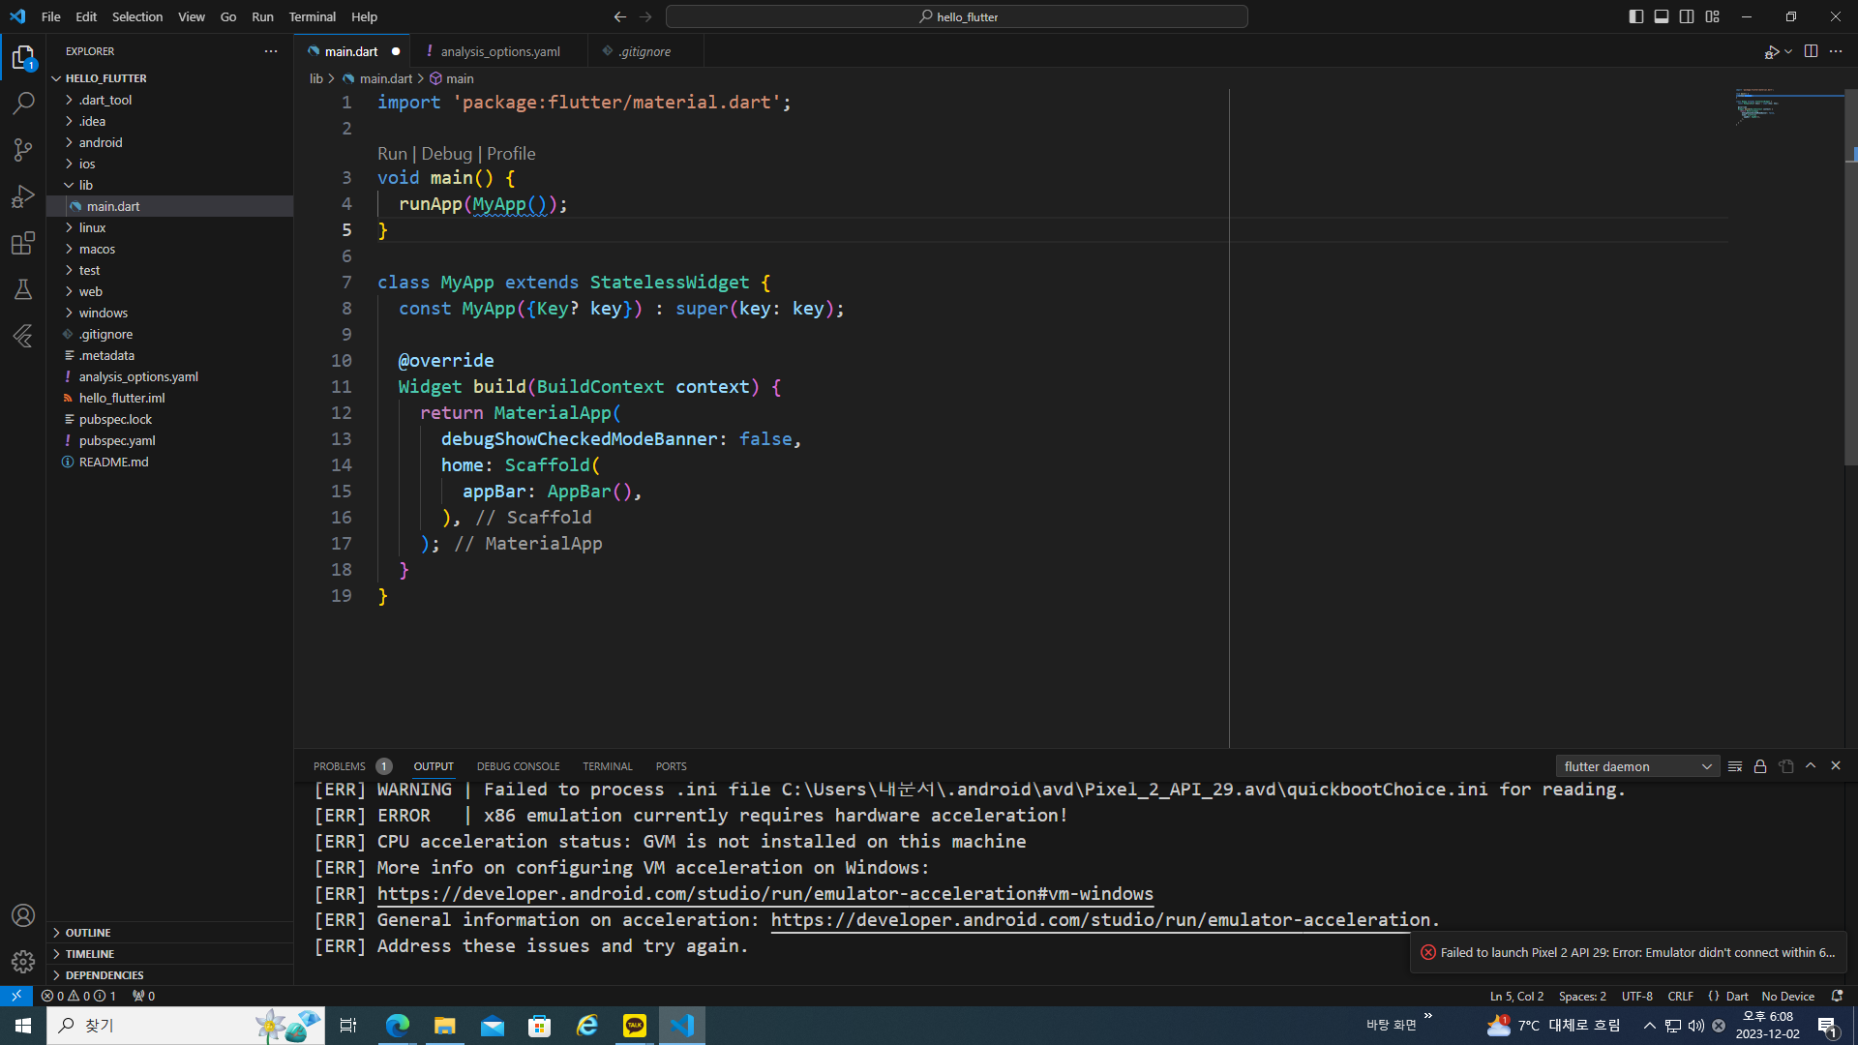
Task: Open the Extensions view icon
Action: [23, 243]
